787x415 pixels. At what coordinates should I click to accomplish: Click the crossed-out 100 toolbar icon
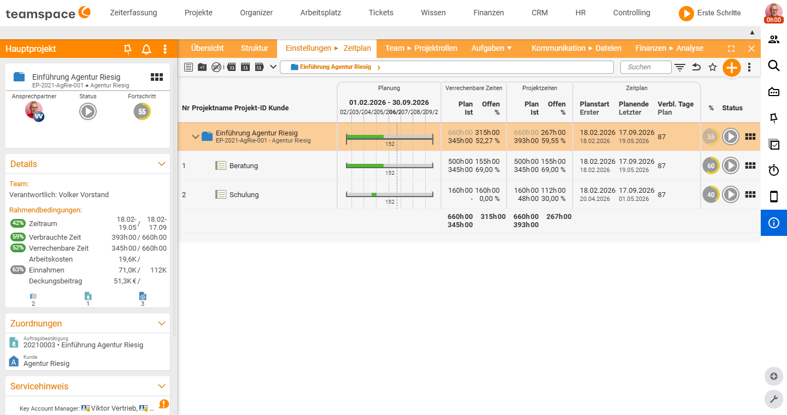coord(217,67)
